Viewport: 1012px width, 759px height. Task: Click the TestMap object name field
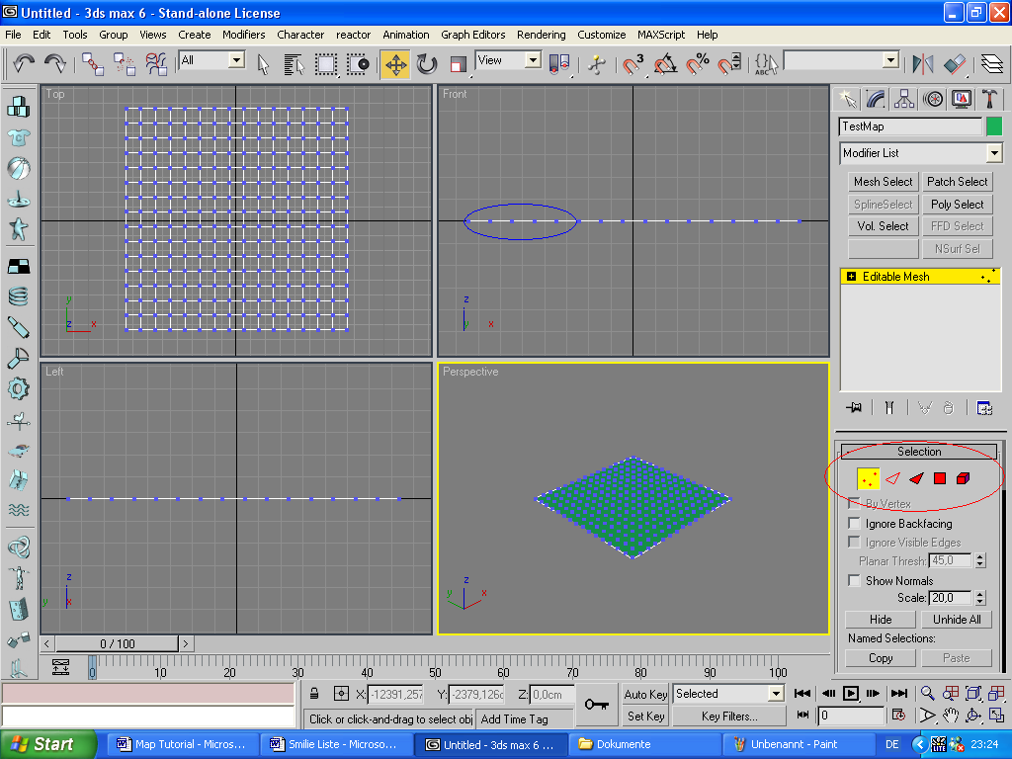(x=909, y=126)
